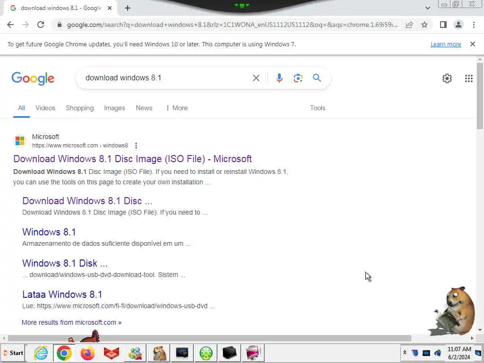Go back using browser back arrow
Viewport: 484px width, 363px height.
pos(10,25)
